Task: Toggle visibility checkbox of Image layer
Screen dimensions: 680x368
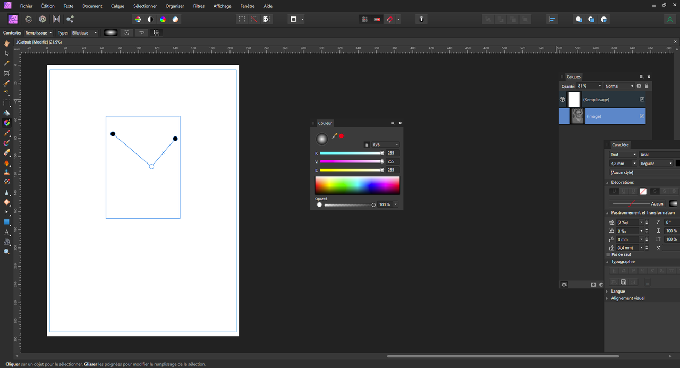Action: (x=642, y=116)
